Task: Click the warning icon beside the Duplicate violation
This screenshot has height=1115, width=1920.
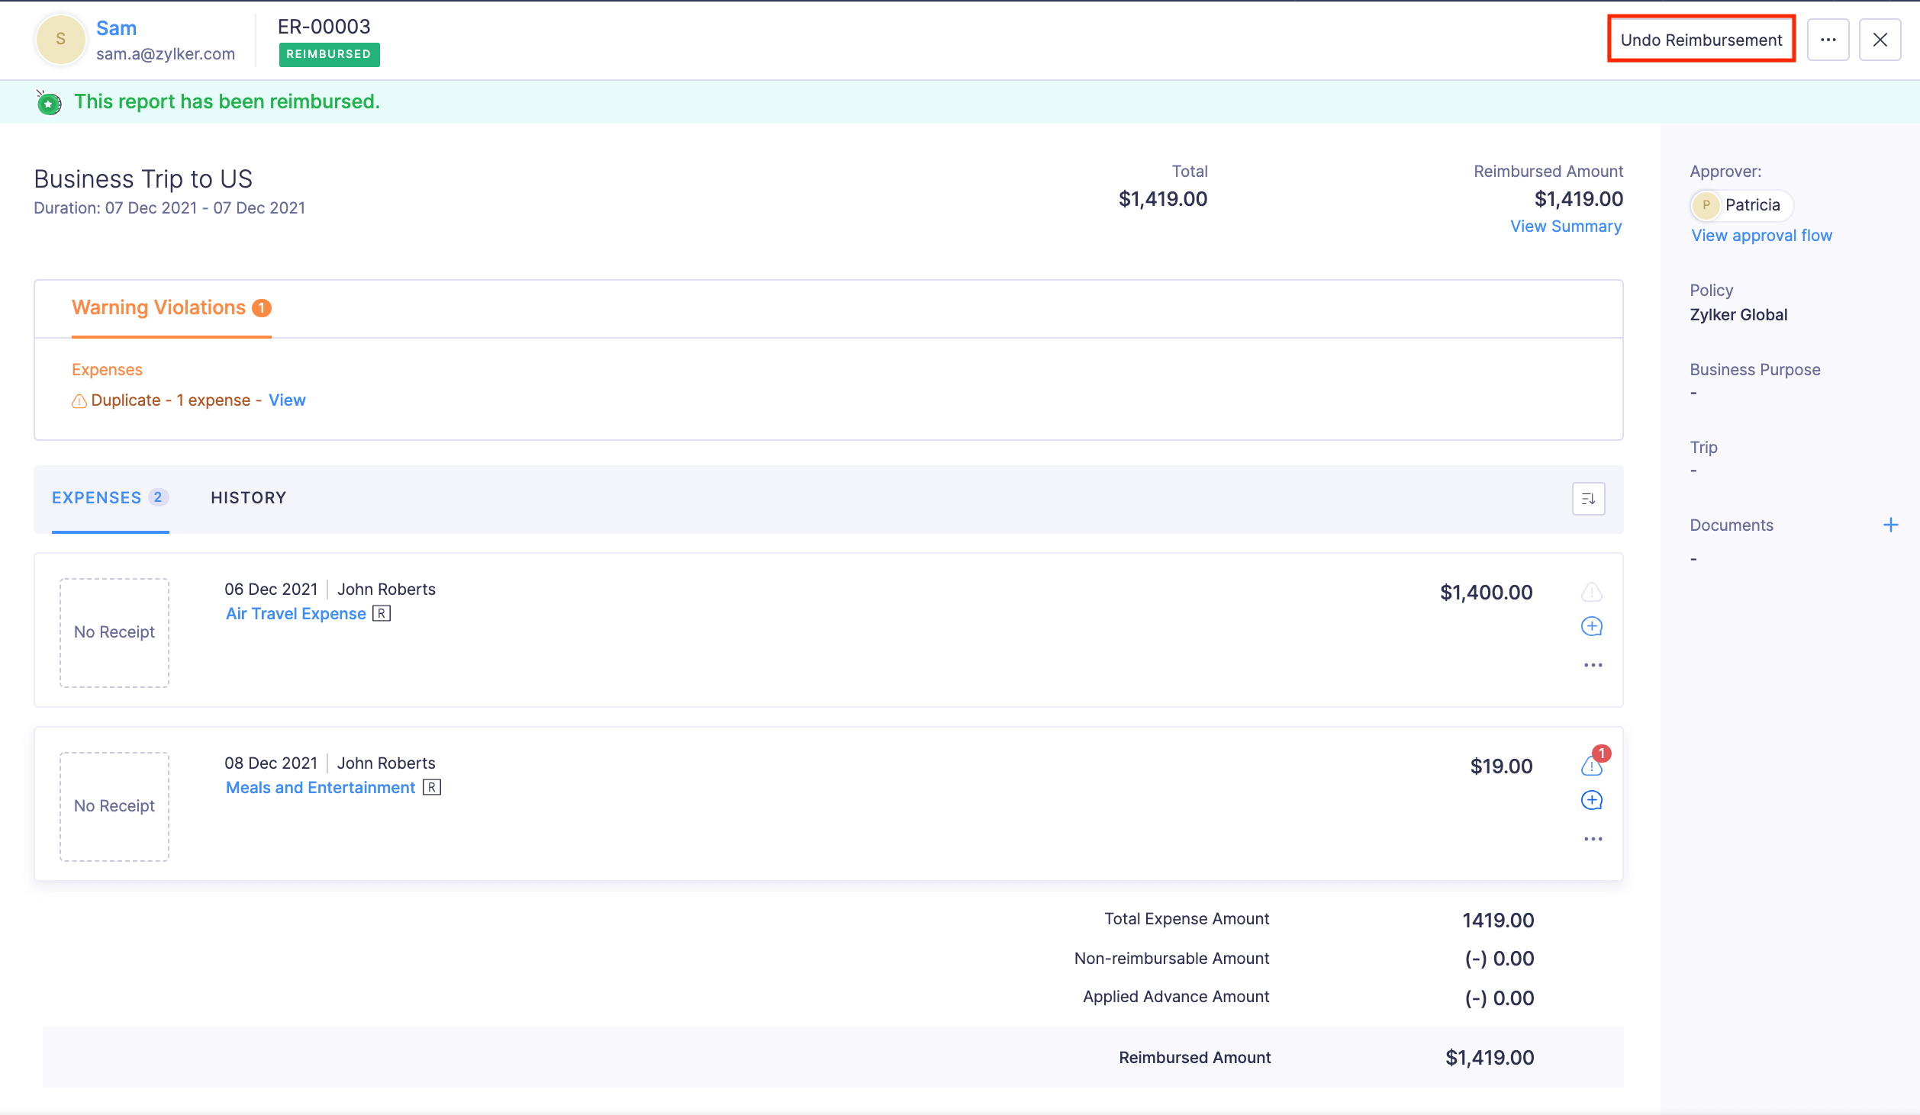Action: pyautogui.click(x=79, y=400)
